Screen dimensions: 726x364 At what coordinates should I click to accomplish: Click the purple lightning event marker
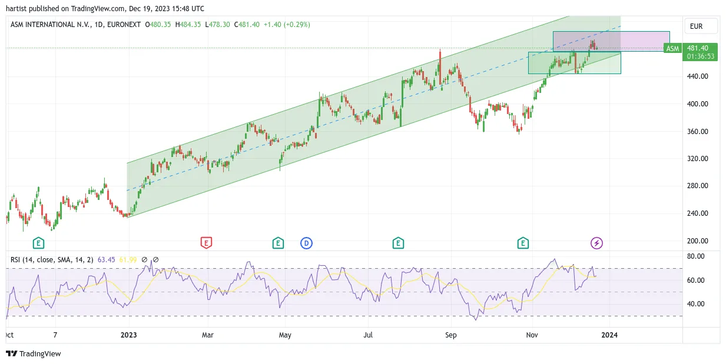(x=597, y=243)
